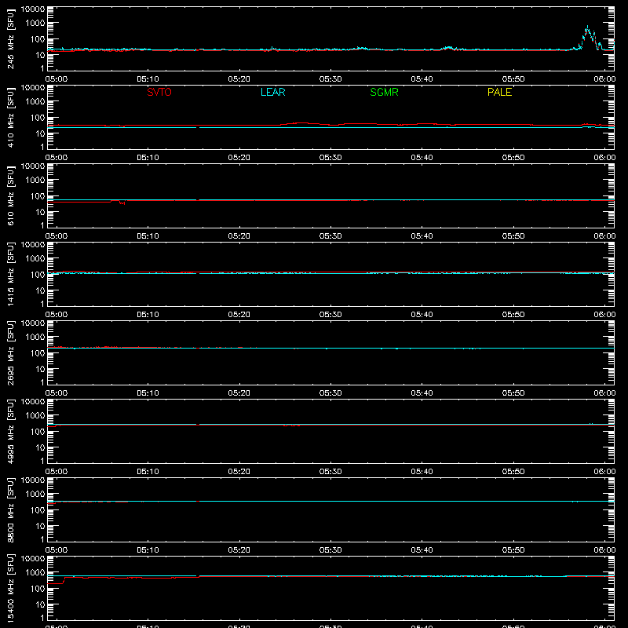Click the 05:40 tick label under the 610 MHz plot
The height and width of the screenshot is (628, 628).
[422, 236]
